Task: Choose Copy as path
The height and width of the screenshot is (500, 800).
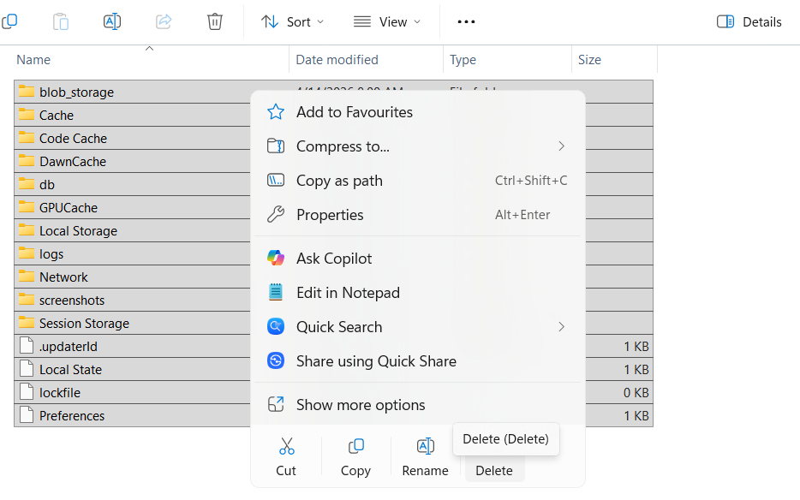Action: pyautogui.click(x=339, y=181)
